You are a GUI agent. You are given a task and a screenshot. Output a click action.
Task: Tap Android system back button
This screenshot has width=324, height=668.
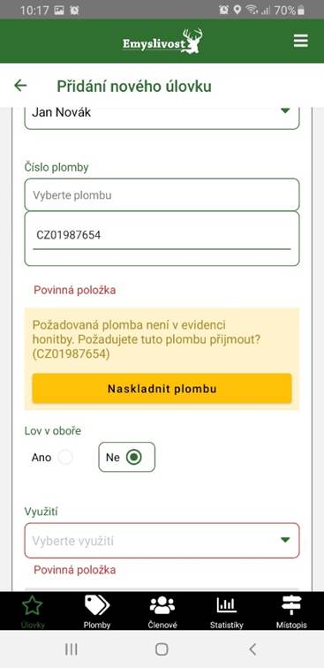coord(252,649)
